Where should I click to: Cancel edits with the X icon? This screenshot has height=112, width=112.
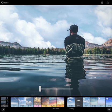point(3,110)
